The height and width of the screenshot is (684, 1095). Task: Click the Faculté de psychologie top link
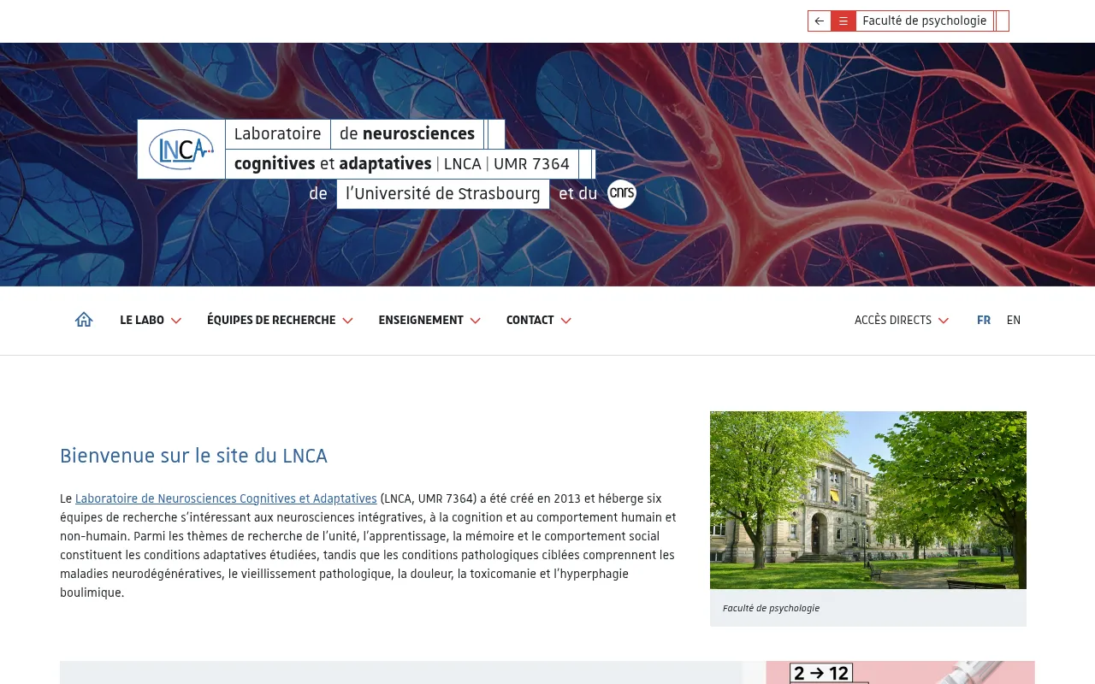tap(925, 21)
